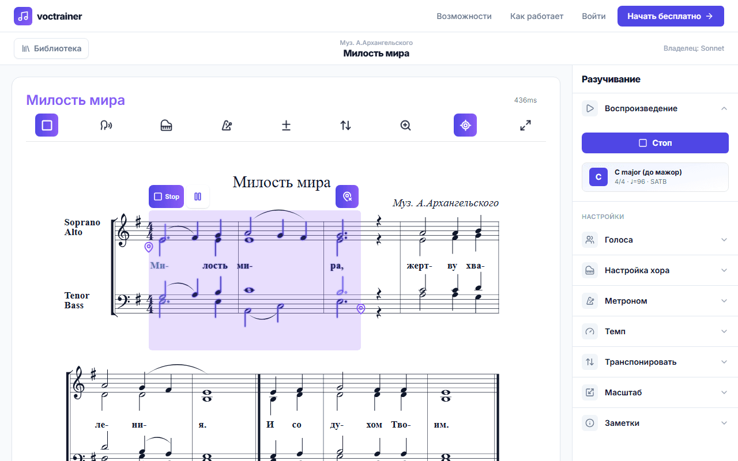This screenshot has width=738, height=461.
Task: Click the НАСТРОЙКИ sidebar heading
Action: [603, 217]
